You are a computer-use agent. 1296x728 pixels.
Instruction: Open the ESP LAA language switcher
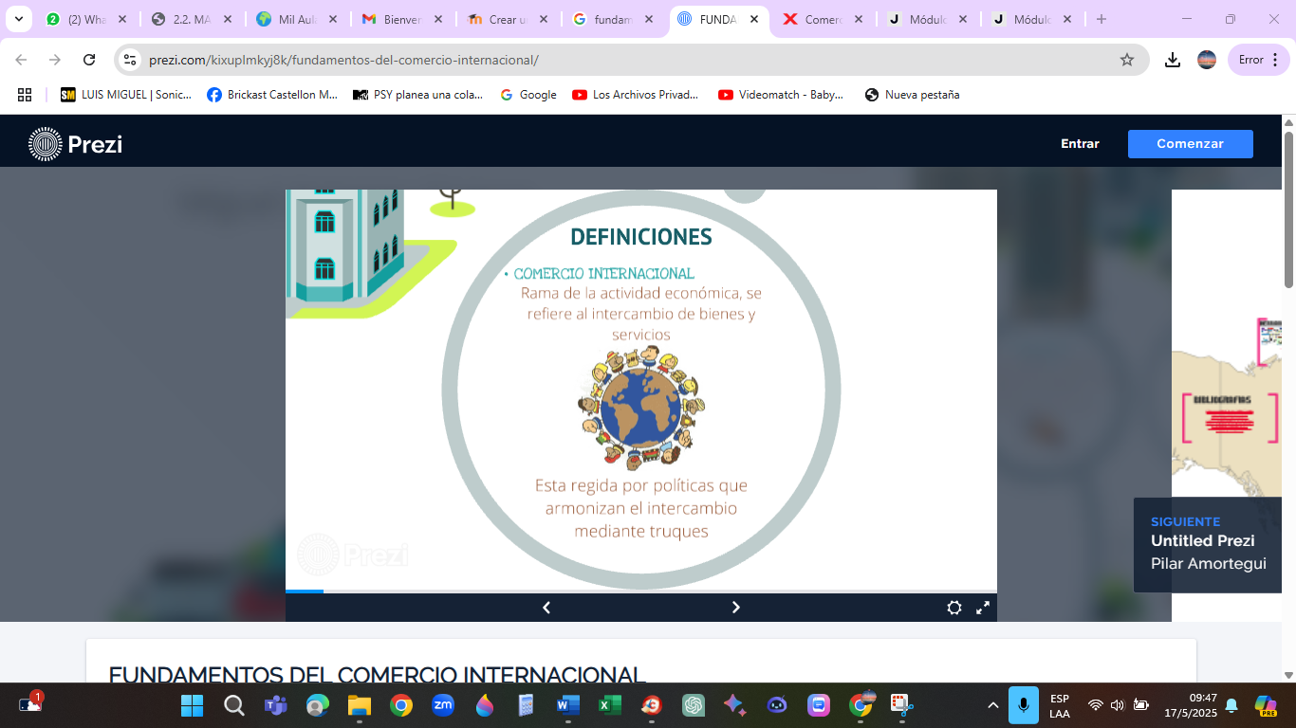click(x=1060, y=705)
